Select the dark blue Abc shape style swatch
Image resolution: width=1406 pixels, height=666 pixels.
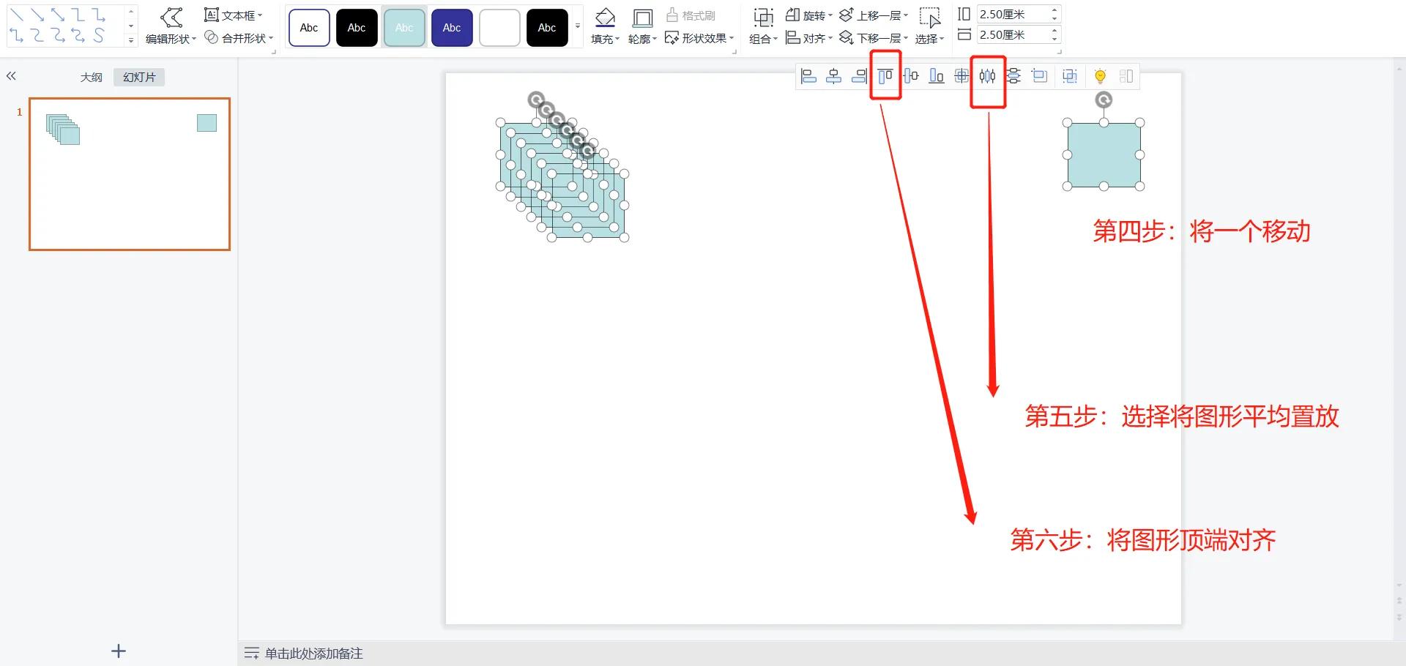451,27
